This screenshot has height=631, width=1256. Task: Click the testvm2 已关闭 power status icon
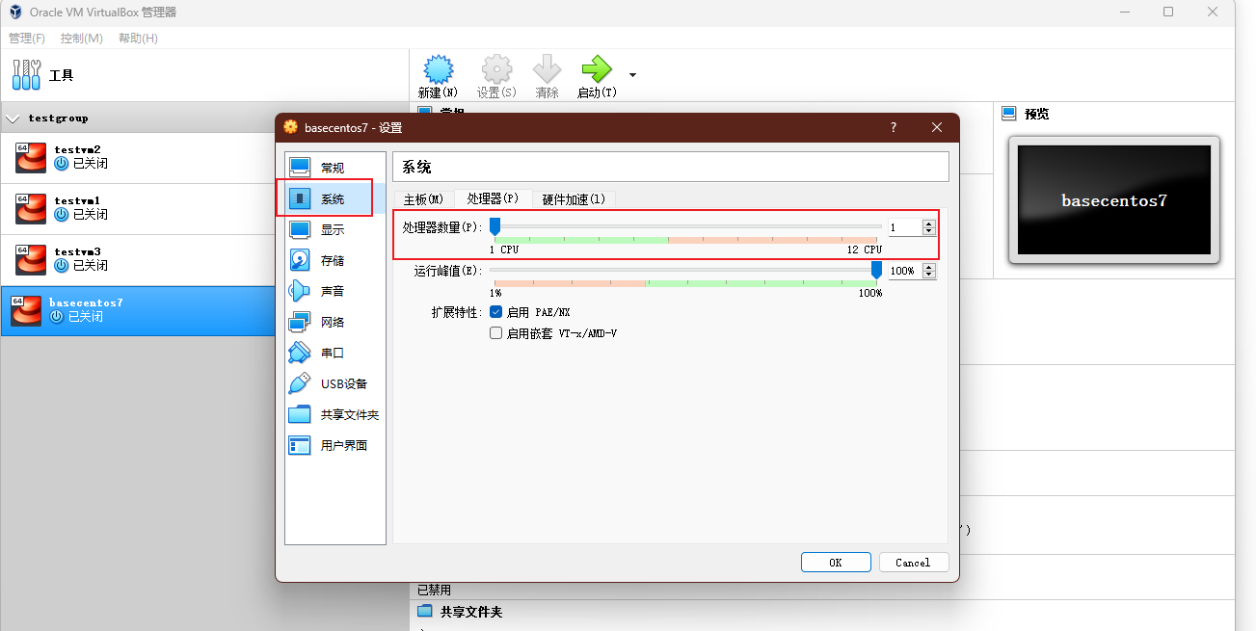coord(62,164)
